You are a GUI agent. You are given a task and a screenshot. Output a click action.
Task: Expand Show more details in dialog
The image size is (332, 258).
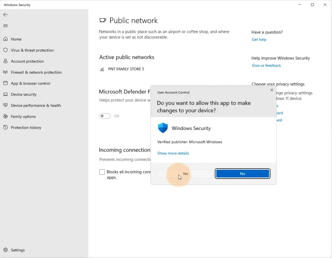point(173,153)
